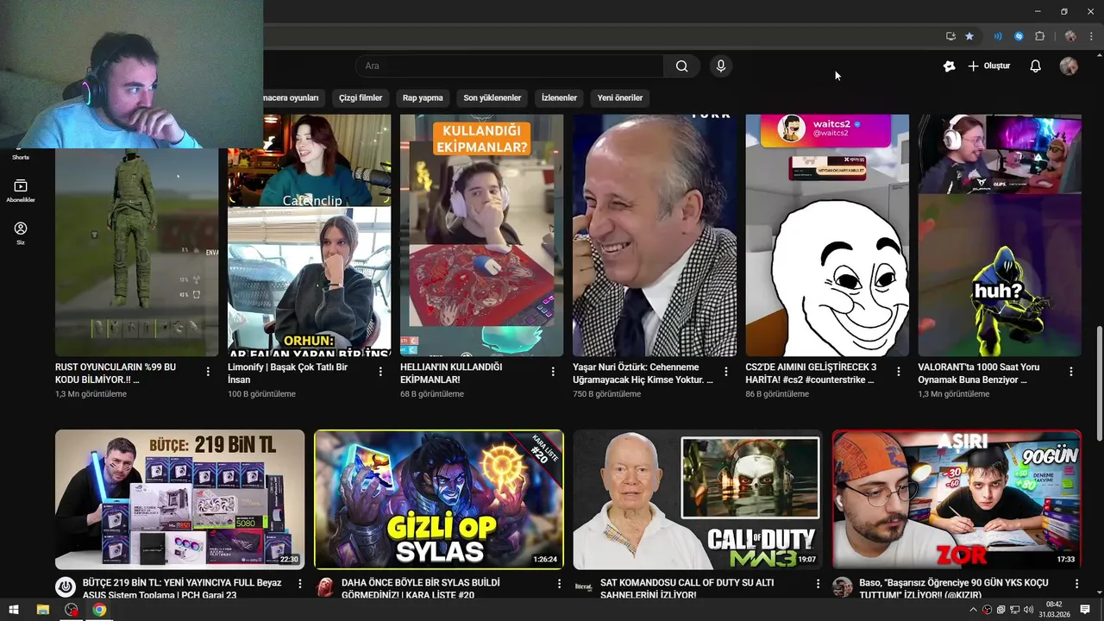1104x621 pixels.
Task: Open the Windows Start menu
Action: [x=14, y=610]
